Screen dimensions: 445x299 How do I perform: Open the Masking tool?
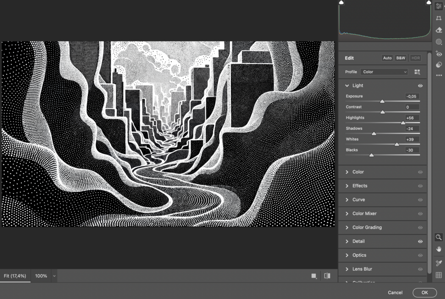tap(438, 42)
